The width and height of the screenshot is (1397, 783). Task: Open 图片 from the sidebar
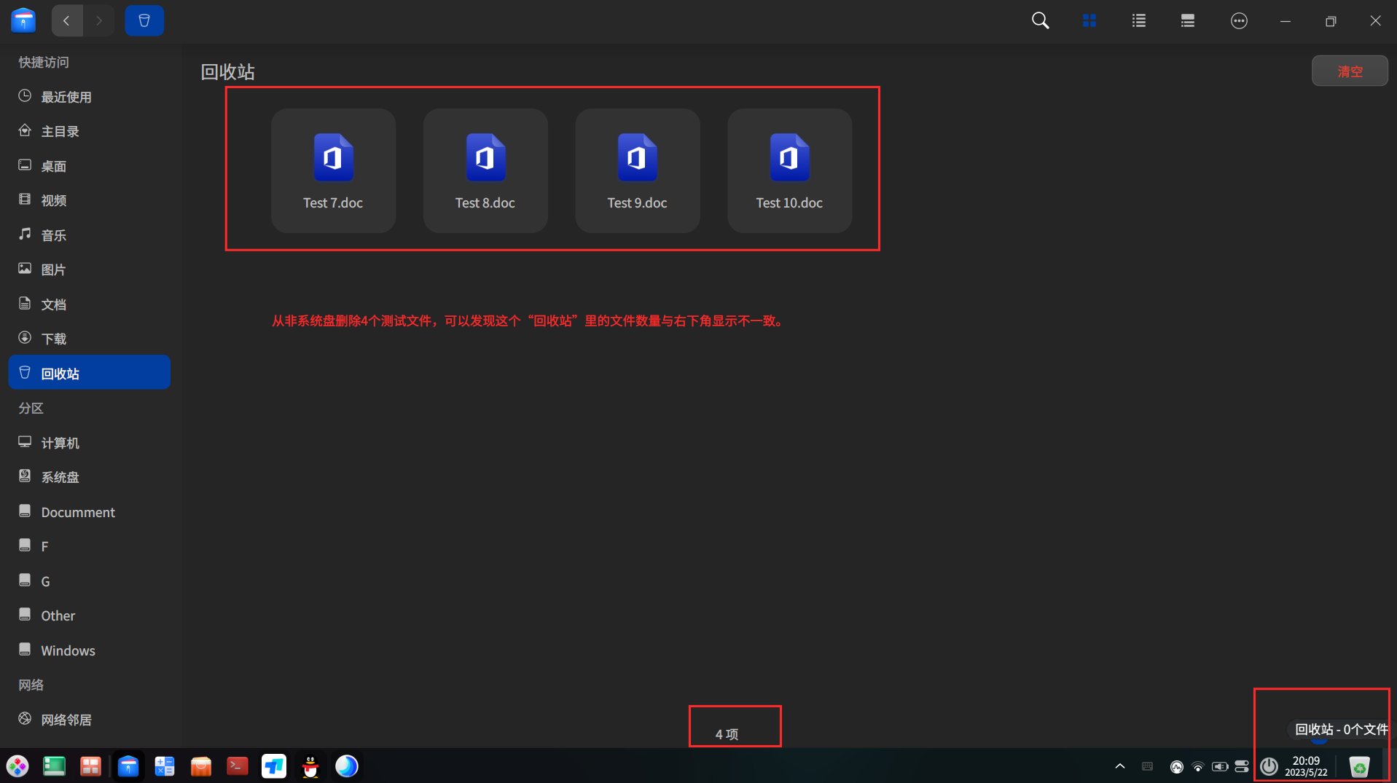(53, 269)
